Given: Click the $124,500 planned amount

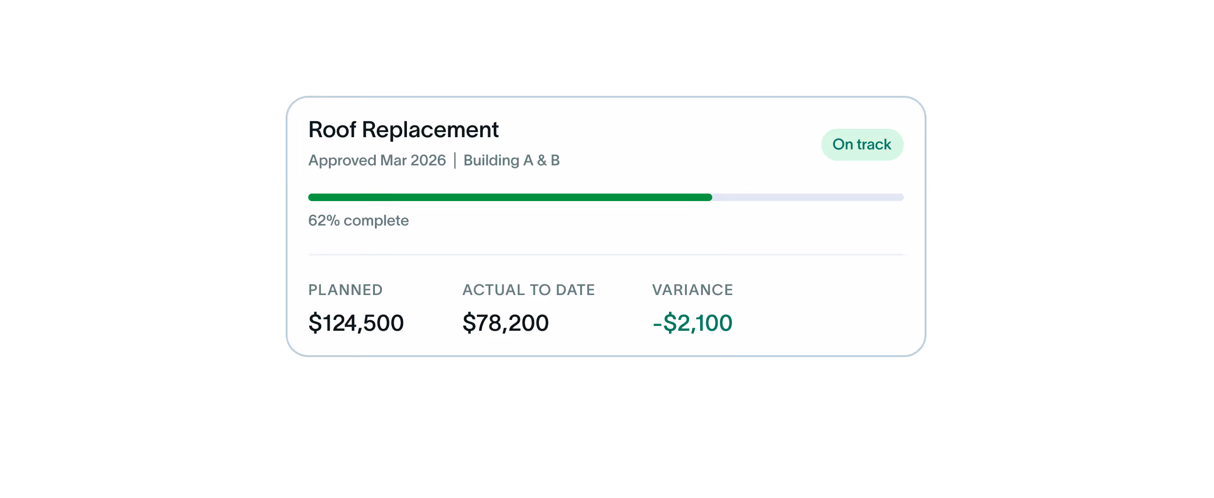Looking at the screenshot, I should (x=356, y=323).
